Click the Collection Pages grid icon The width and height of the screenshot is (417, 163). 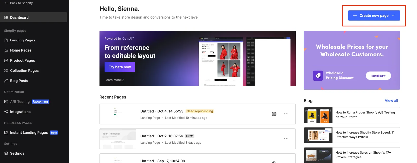6,71
